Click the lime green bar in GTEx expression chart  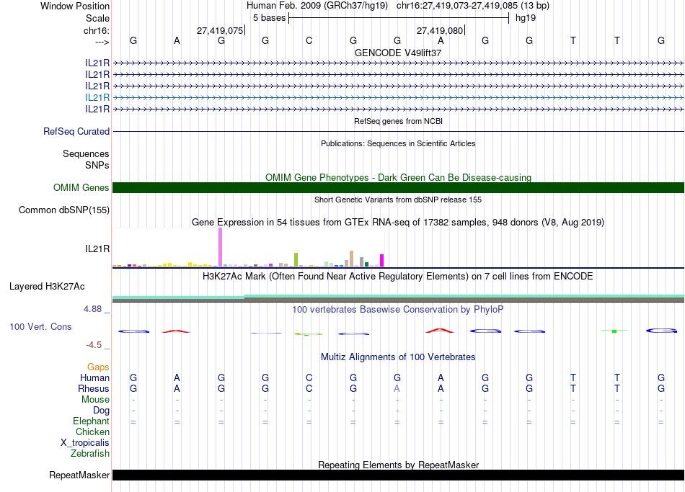click(x=296, y=259)
